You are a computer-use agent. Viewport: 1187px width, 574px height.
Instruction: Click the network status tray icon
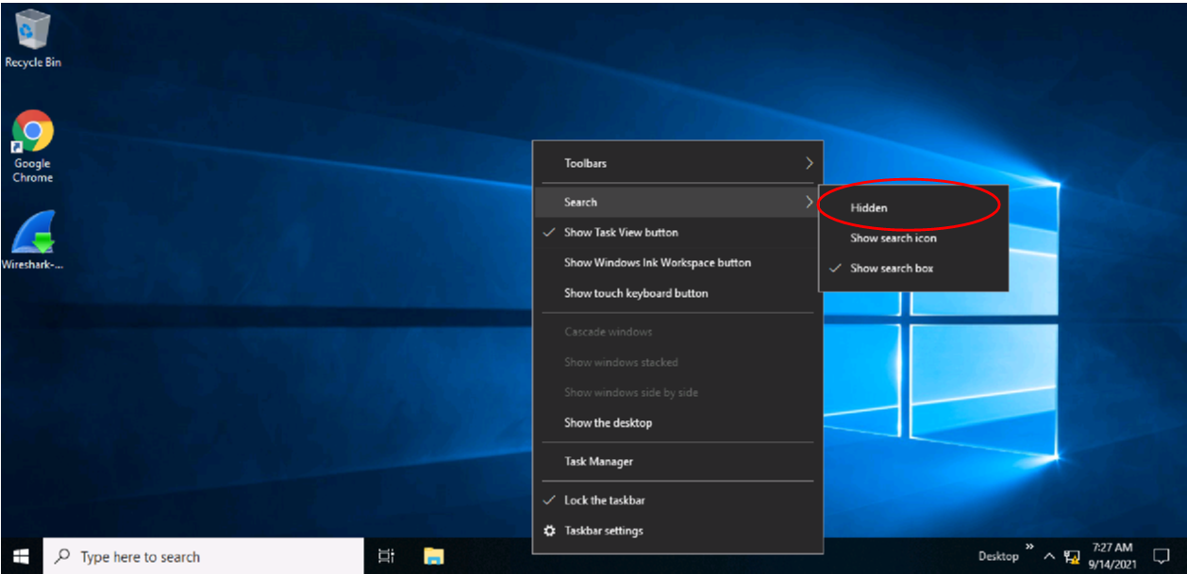click(x=1074, y=556)
